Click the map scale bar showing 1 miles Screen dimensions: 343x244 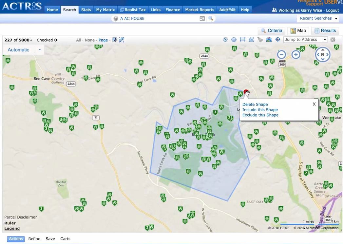point(308,221)
